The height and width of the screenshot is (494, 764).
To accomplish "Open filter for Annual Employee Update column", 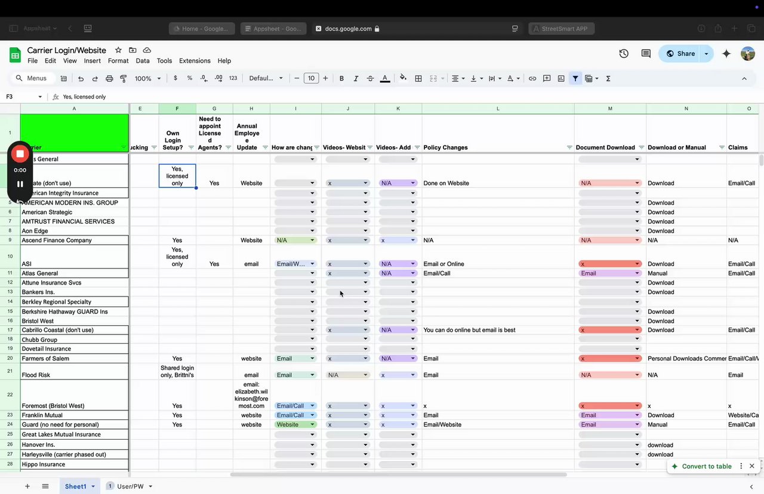I will (x=265, y=147).
